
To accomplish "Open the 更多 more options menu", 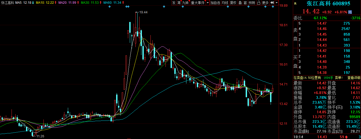I will (265, 3).
